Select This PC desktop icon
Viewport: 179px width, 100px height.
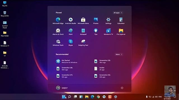click(x=5, y=4)
